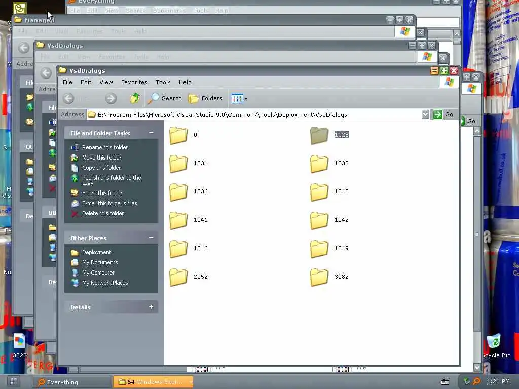Select folder 3082
This screenshot has width=519, height=389.
(x=319, y=277)
